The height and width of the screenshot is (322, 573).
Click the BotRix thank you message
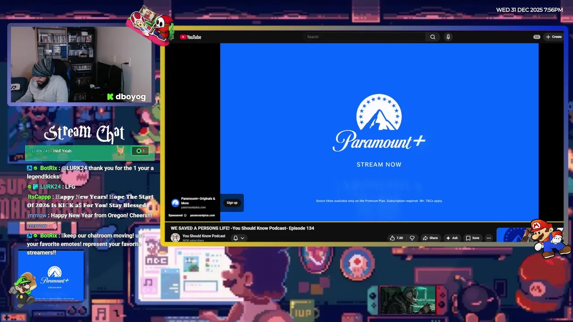[90, 172]
